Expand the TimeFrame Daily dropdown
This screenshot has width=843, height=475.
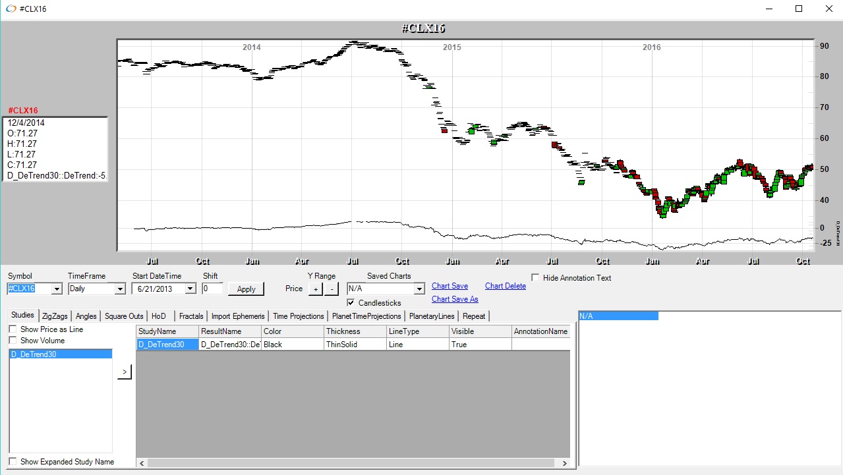click(119, 289)
